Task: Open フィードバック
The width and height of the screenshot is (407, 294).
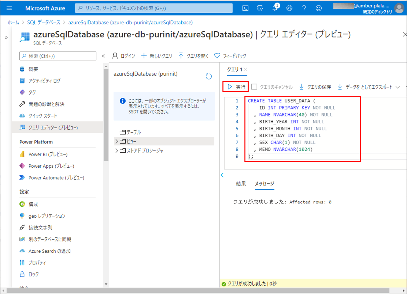Action: pyautogui.click(x=230, y=56)
